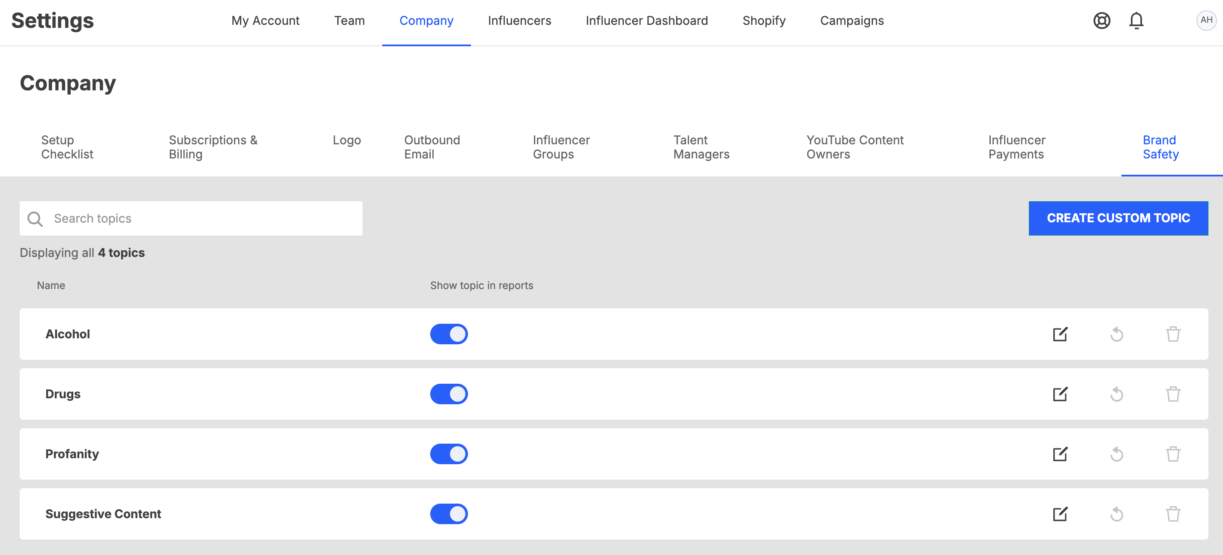Click the reset icon for Profanity topic
The height and width of the screenshot is (555, 1223).
pyautogui.click(x=1117, y=454)
